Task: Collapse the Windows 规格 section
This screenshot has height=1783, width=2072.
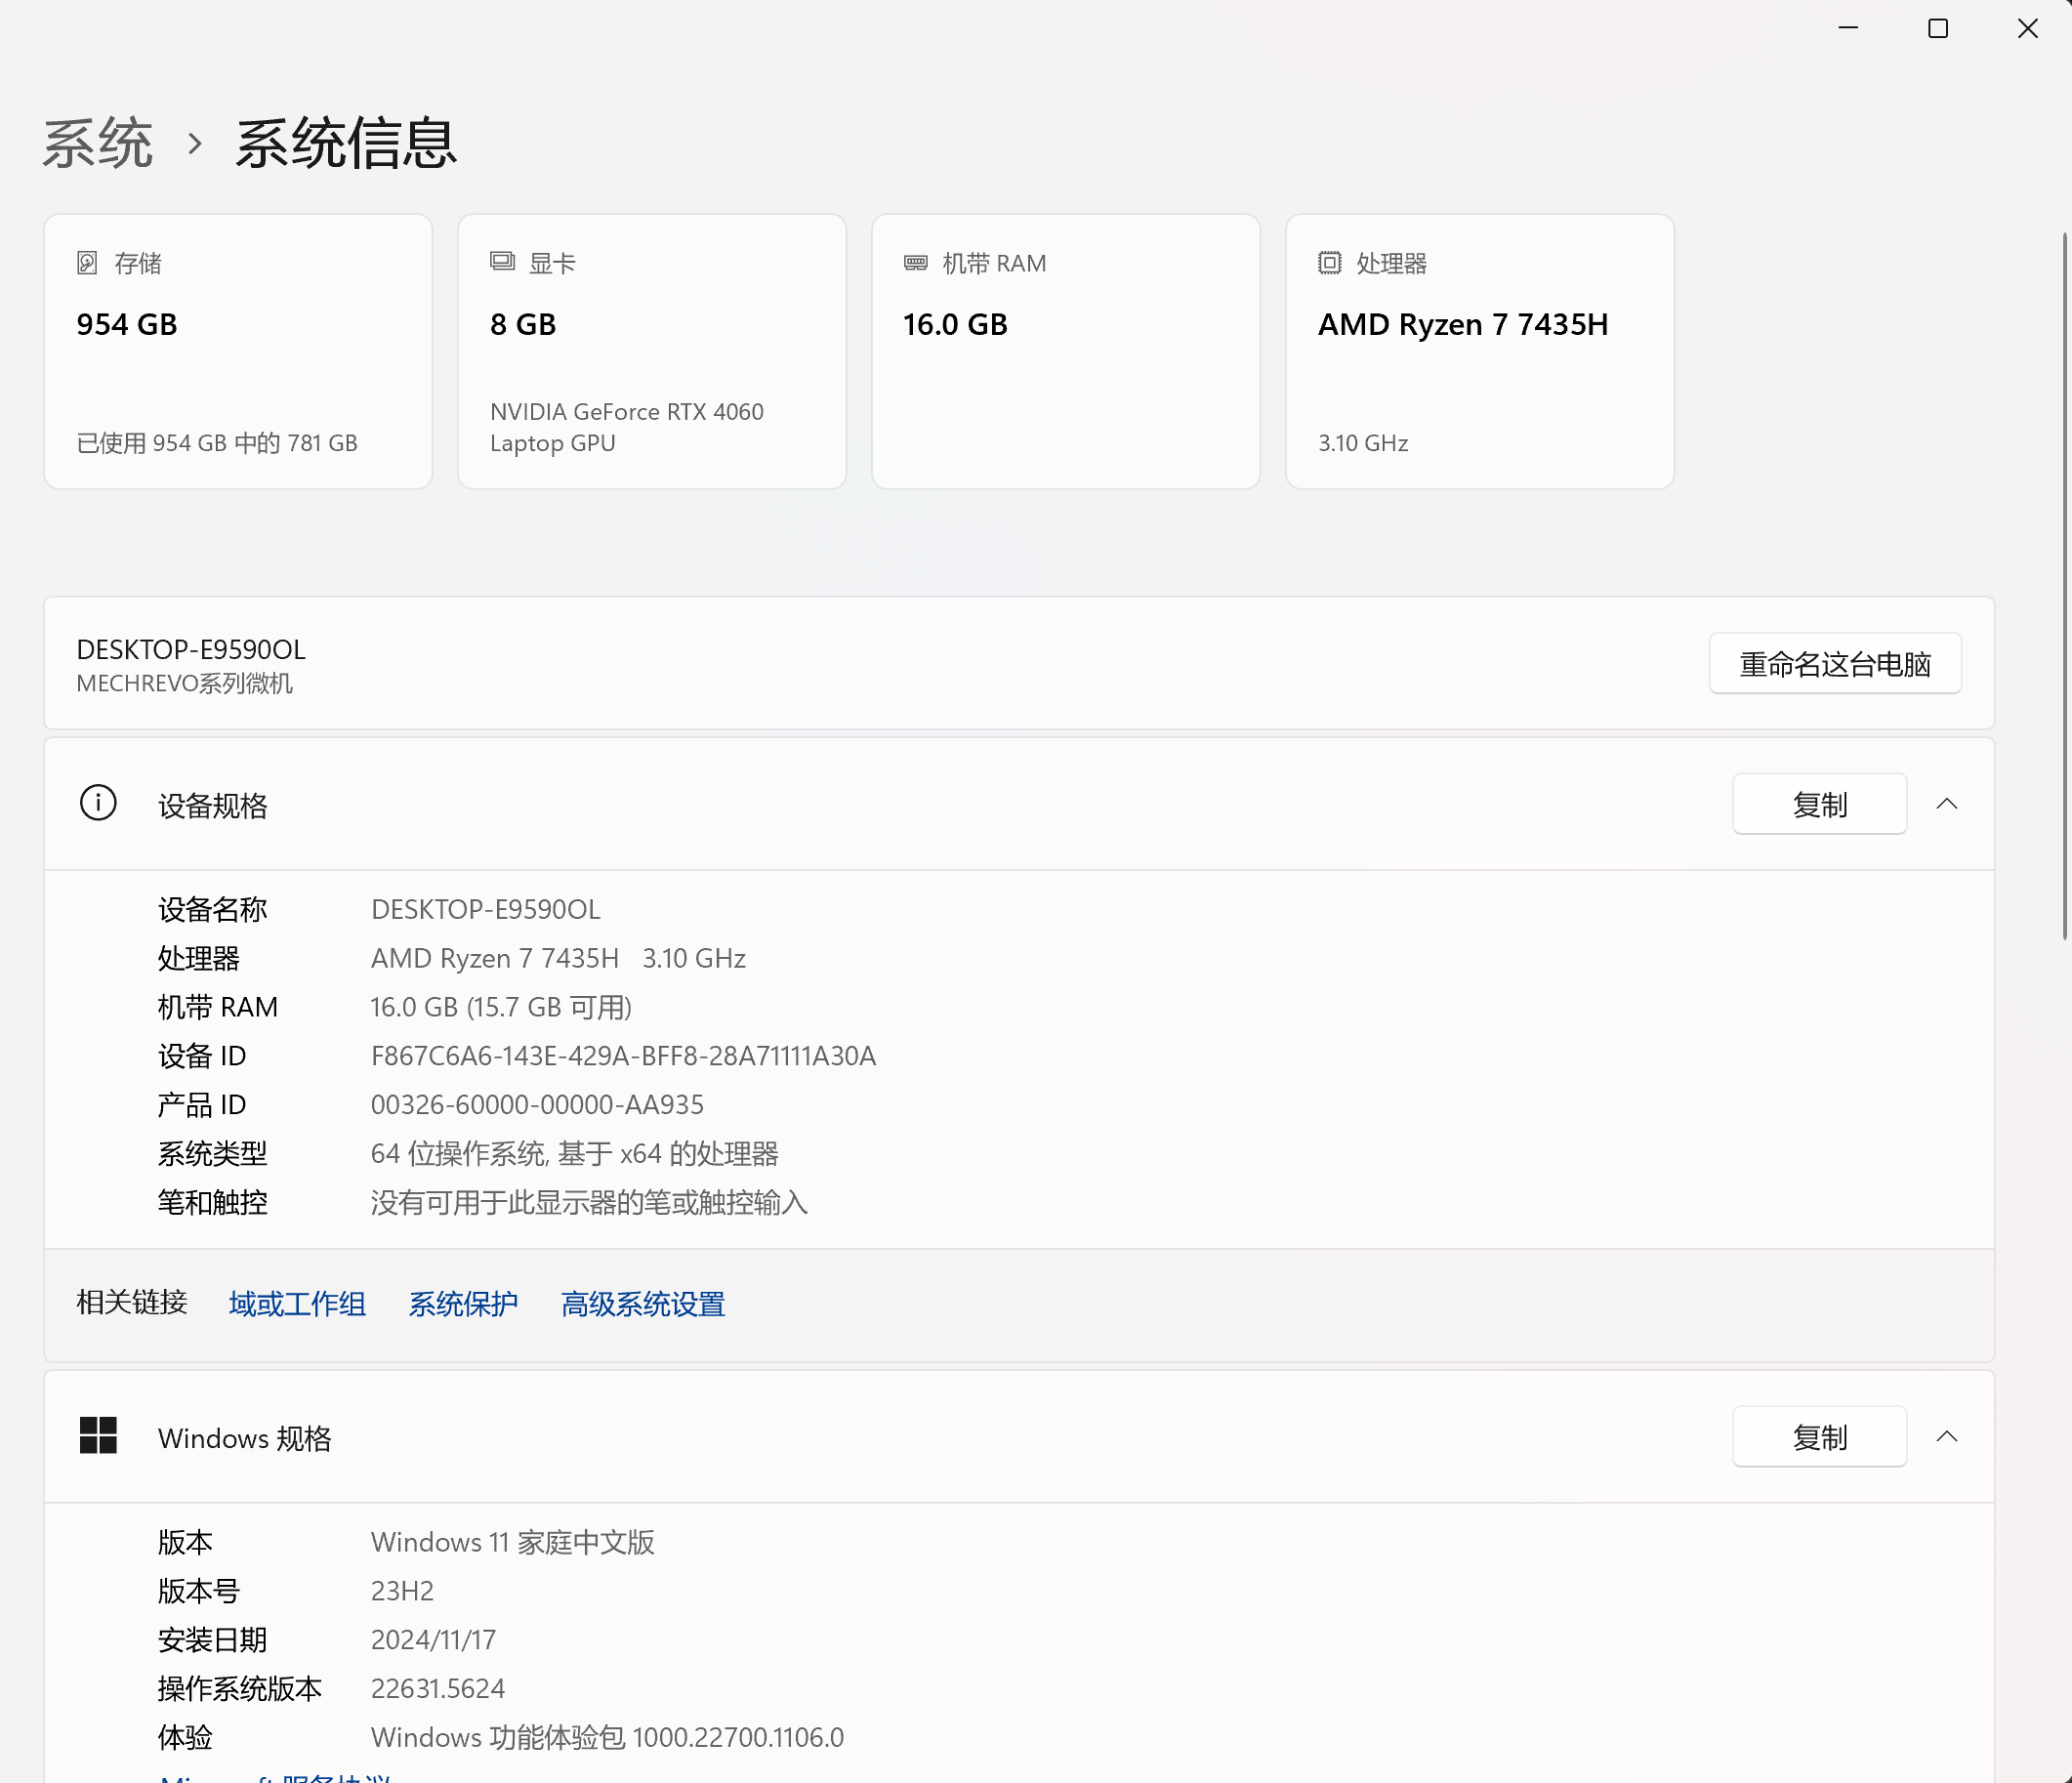Action: click(1946, 1437)
